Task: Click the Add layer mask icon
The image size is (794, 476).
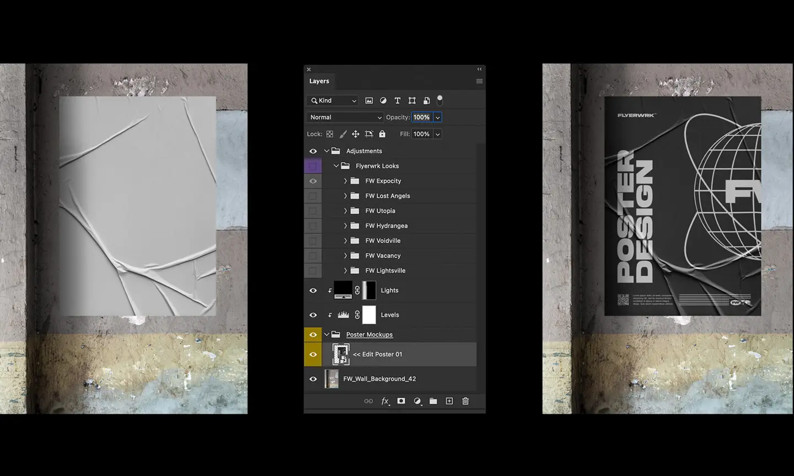Action: pyautogui.click(x=401, y=401)
